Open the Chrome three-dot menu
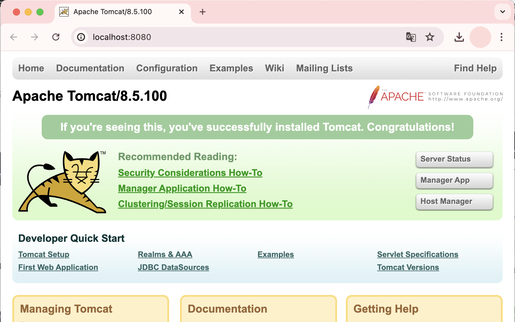The image size is (515, 322). 501,37
